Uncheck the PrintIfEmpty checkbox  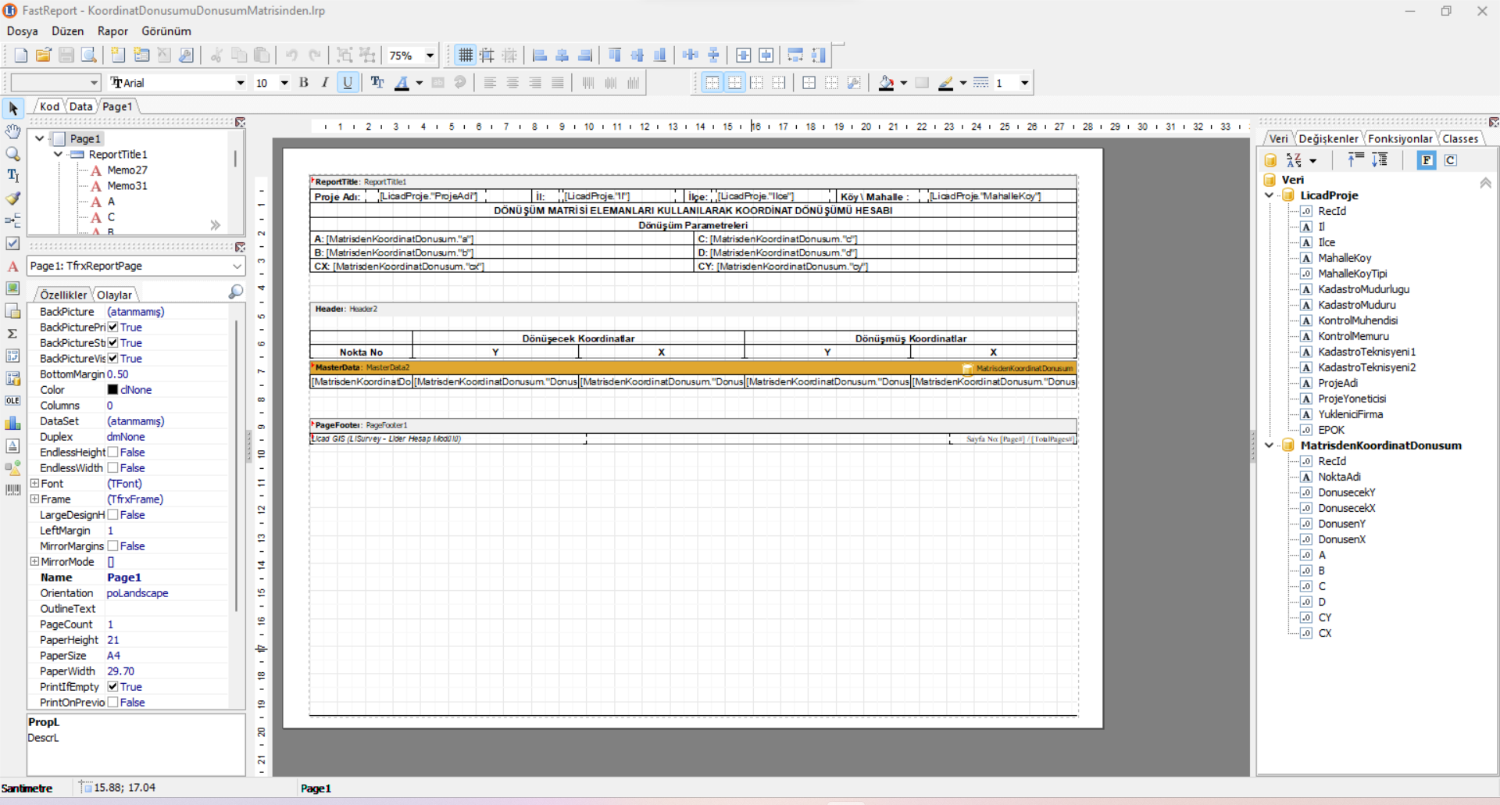click(112, 687)
